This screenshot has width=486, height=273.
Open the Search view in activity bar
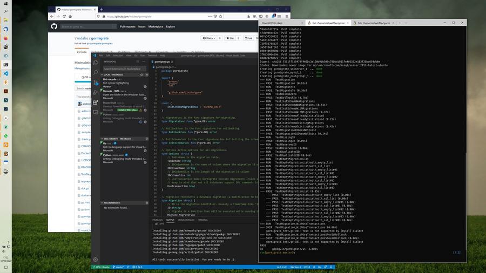(x=96, y=72)
